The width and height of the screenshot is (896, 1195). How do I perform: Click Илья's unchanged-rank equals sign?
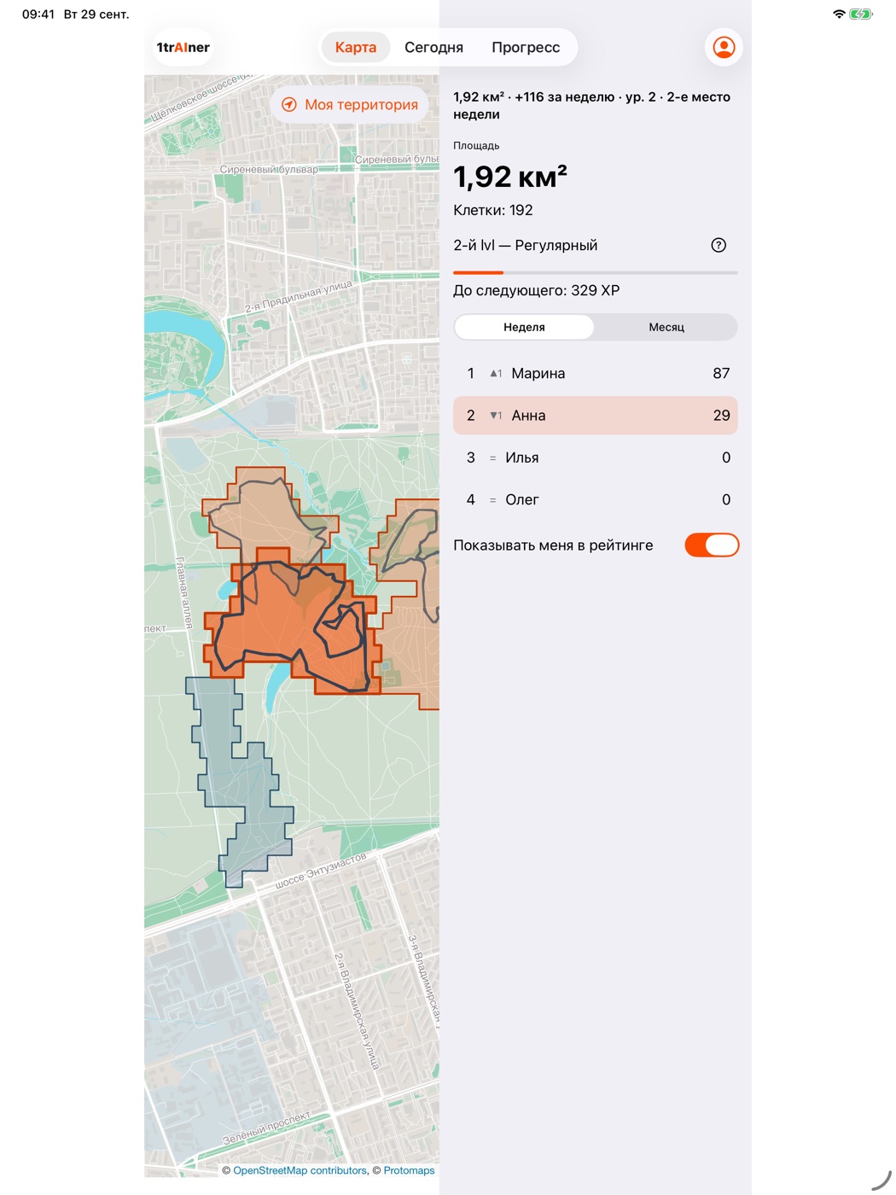[x=492, y=458]
